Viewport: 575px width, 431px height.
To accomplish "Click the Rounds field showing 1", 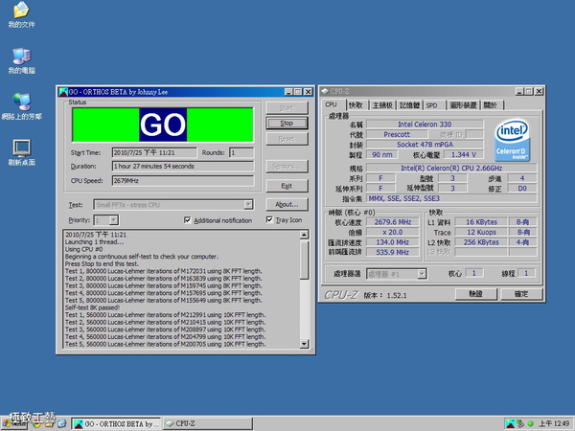I will (241, 152).
